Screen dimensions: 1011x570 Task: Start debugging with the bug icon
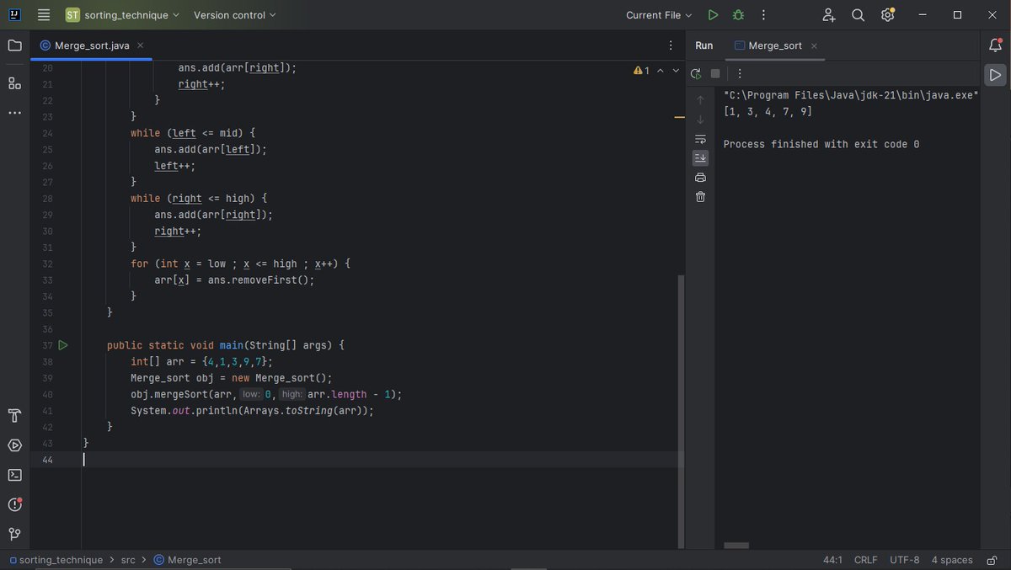738,15
